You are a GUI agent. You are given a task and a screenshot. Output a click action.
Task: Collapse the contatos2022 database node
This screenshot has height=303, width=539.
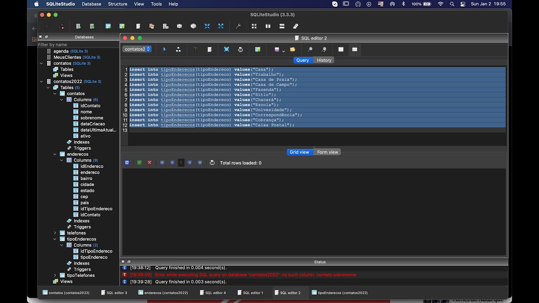pos(41,82)
